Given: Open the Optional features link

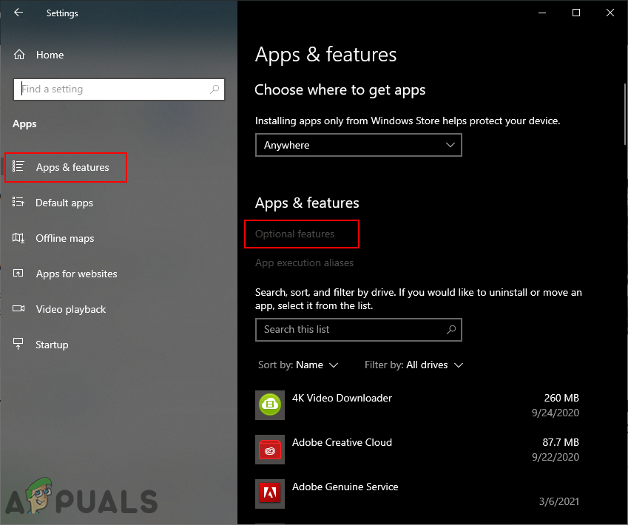Looking at the screenshot, I should point(295,234).
